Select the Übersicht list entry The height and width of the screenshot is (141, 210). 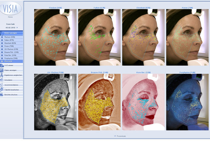point(11,61)
